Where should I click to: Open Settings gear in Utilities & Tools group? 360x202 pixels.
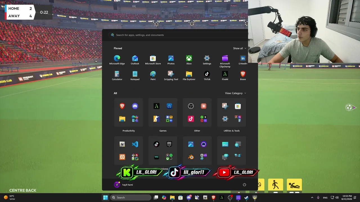pos(225,119)
